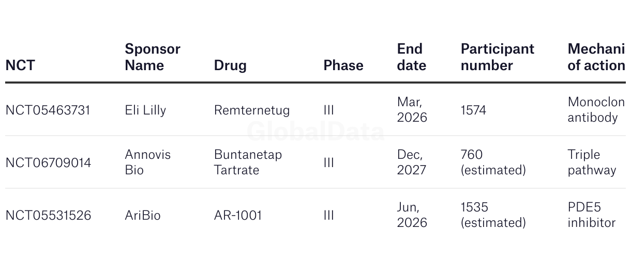Viewport: 631px width, 262px height.
Task: Click the Annovis Bio sponsor cell
Action: point(148,162)
